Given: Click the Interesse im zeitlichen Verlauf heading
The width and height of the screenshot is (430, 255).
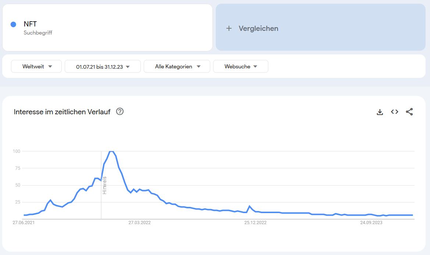Looking at the screenshot, I should [62, 112].
